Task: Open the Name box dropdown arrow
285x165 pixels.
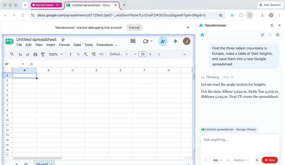Action: (x=23, y=64)
